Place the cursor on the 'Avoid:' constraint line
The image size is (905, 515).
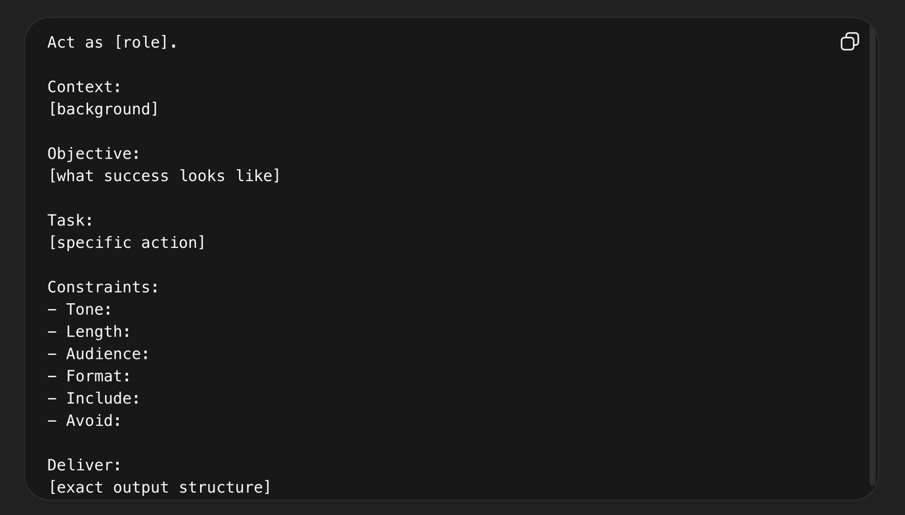(x=93, y=421)
